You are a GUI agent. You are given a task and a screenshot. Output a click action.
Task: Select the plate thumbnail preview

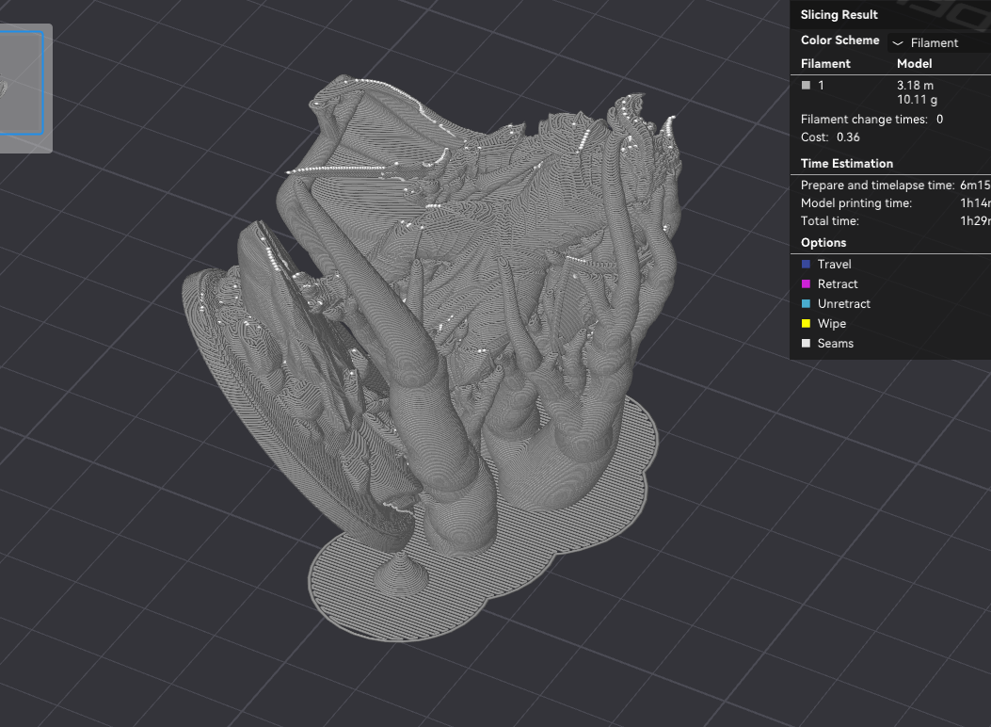pyautogui.click(x=21, y=84)
